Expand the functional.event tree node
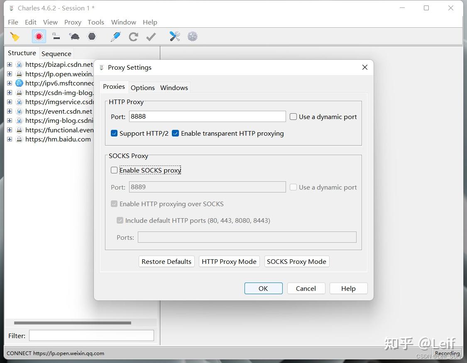The height and width of the screenshot is (363, 467). tap(10, 130)
